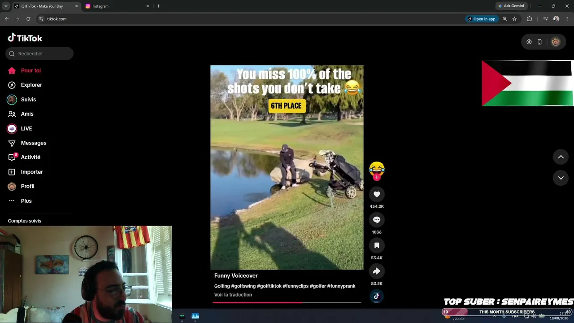Open the creator's laughing emoji avatar
The width and height of the screenshot is (574, 323).
pyautogui.click(x=377, y=169)
